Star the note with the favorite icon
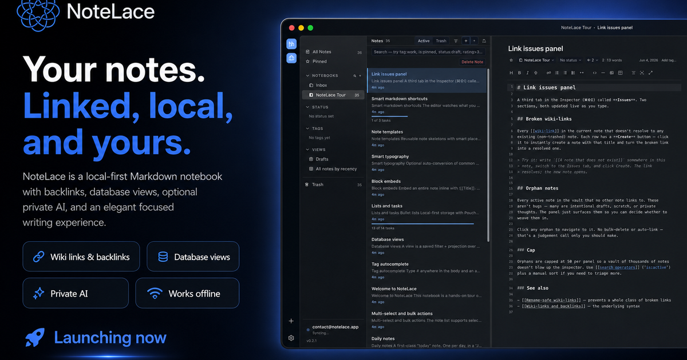The image size is (687, 360). point(511,60)
